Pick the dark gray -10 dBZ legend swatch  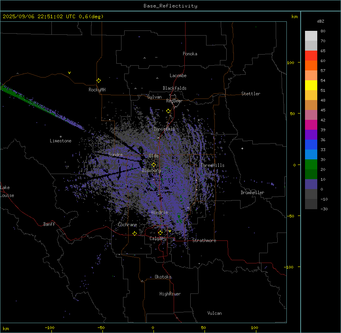311,204
